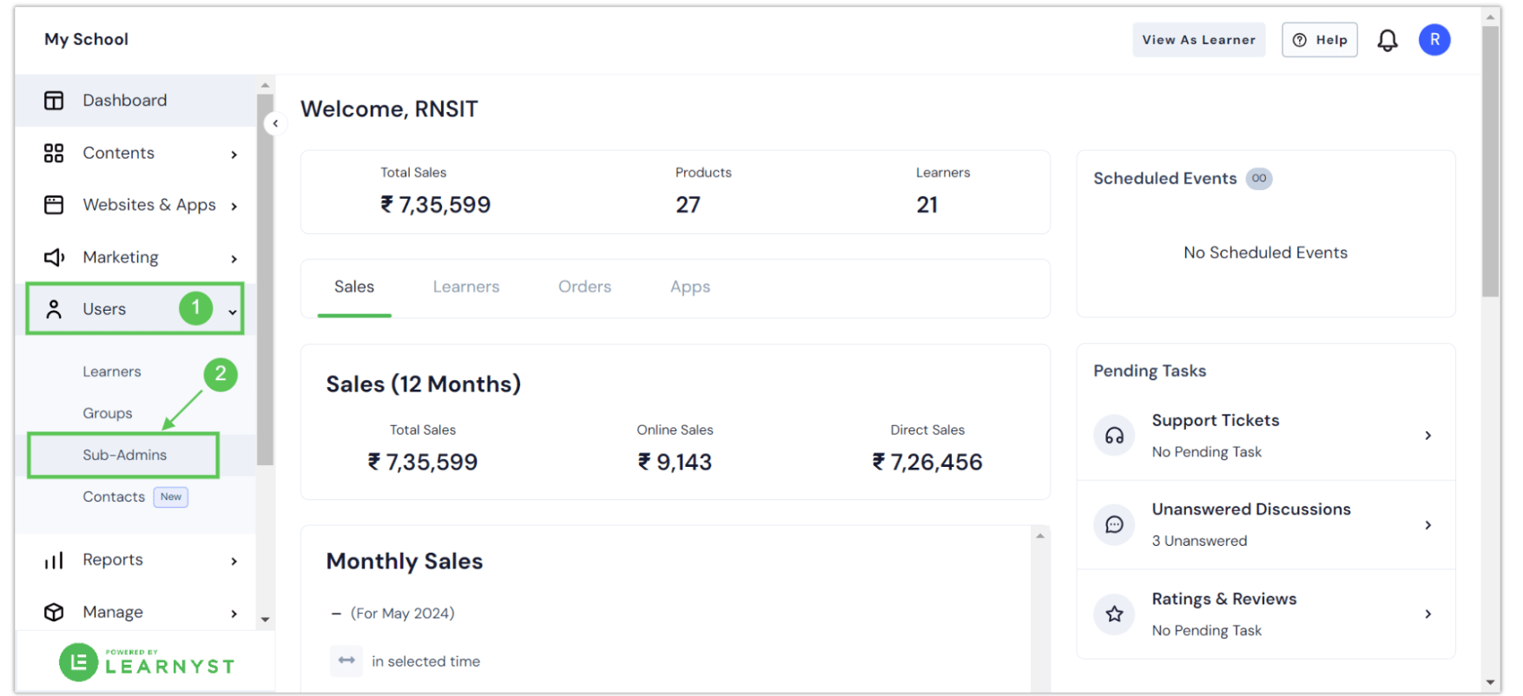Viewport: 1523px width, 696px height.
Task: Switch to the Orders tab
Action: coord(584,287)
